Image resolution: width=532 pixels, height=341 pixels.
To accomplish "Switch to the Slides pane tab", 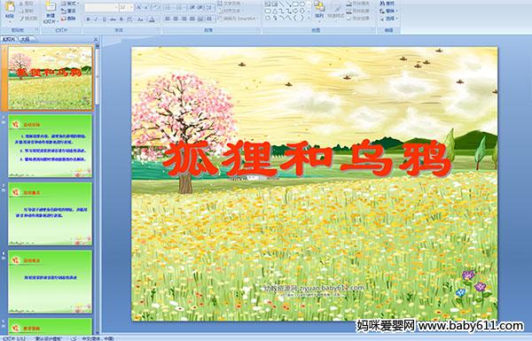I will [x=9, y=39].
